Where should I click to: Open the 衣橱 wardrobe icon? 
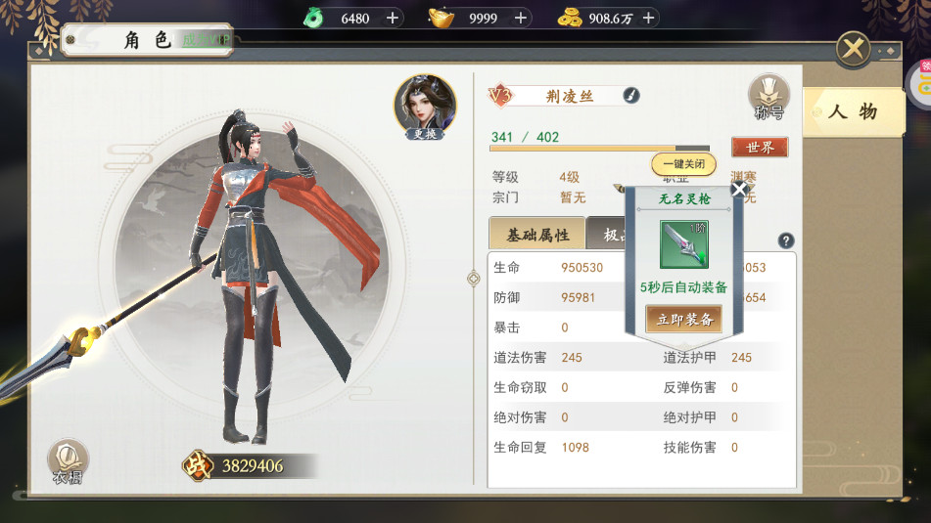[68, 462]
